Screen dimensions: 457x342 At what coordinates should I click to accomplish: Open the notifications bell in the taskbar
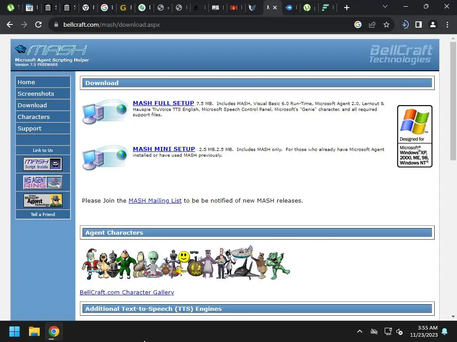point(445,331)
